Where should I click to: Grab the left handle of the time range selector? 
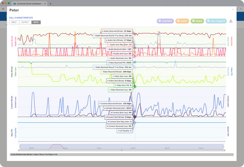[x=20, y=146]
